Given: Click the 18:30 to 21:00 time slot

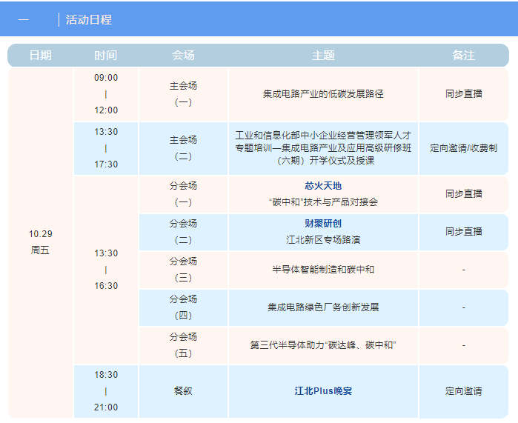Looking at the screenshot, I should click(x=105, y=391).
